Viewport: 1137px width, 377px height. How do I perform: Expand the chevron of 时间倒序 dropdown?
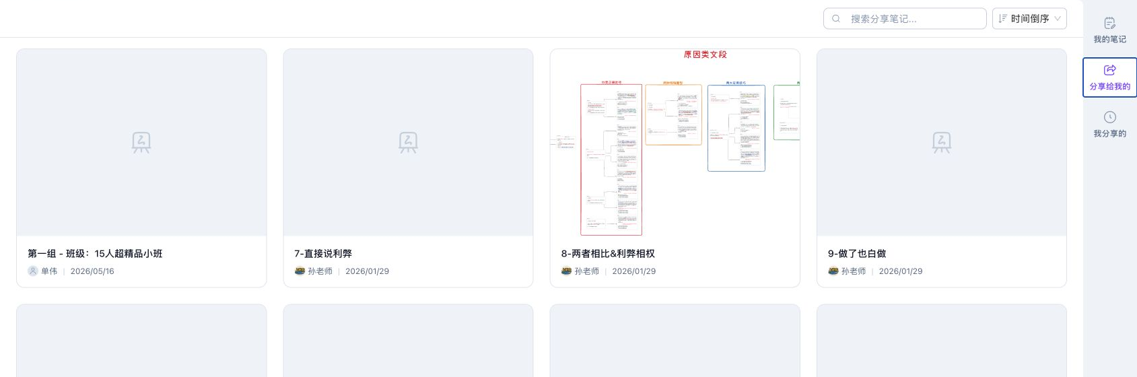tap(1058, 19)
